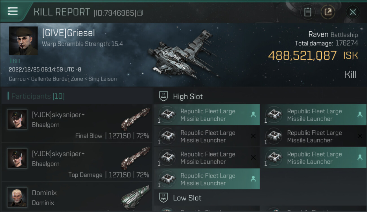This screenshot has width=367, height=212.
Task: Click the share/export kill report icon
Action: pyautogui.click(x=328, y=12)
